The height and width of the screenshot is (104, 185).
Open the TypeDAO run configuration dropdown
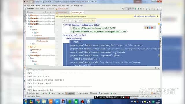129,9
